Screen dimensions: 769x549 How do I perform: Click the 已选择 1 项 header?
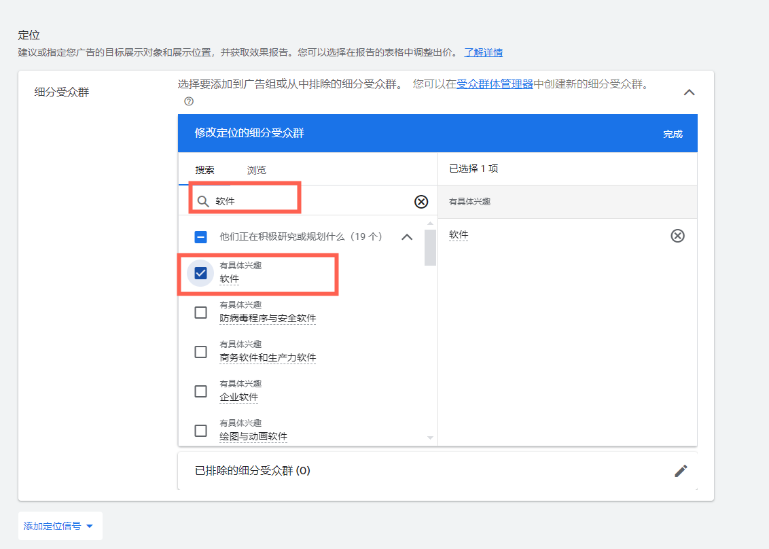coord(473,169)
